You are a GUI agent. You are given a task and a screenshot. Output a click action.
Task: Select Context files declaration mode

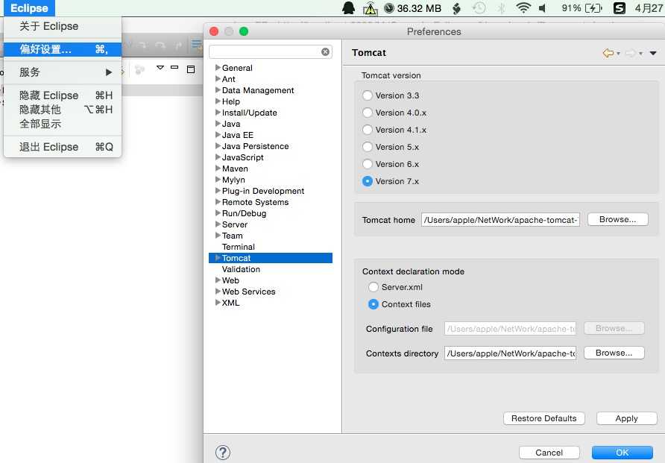pos(374,304)
